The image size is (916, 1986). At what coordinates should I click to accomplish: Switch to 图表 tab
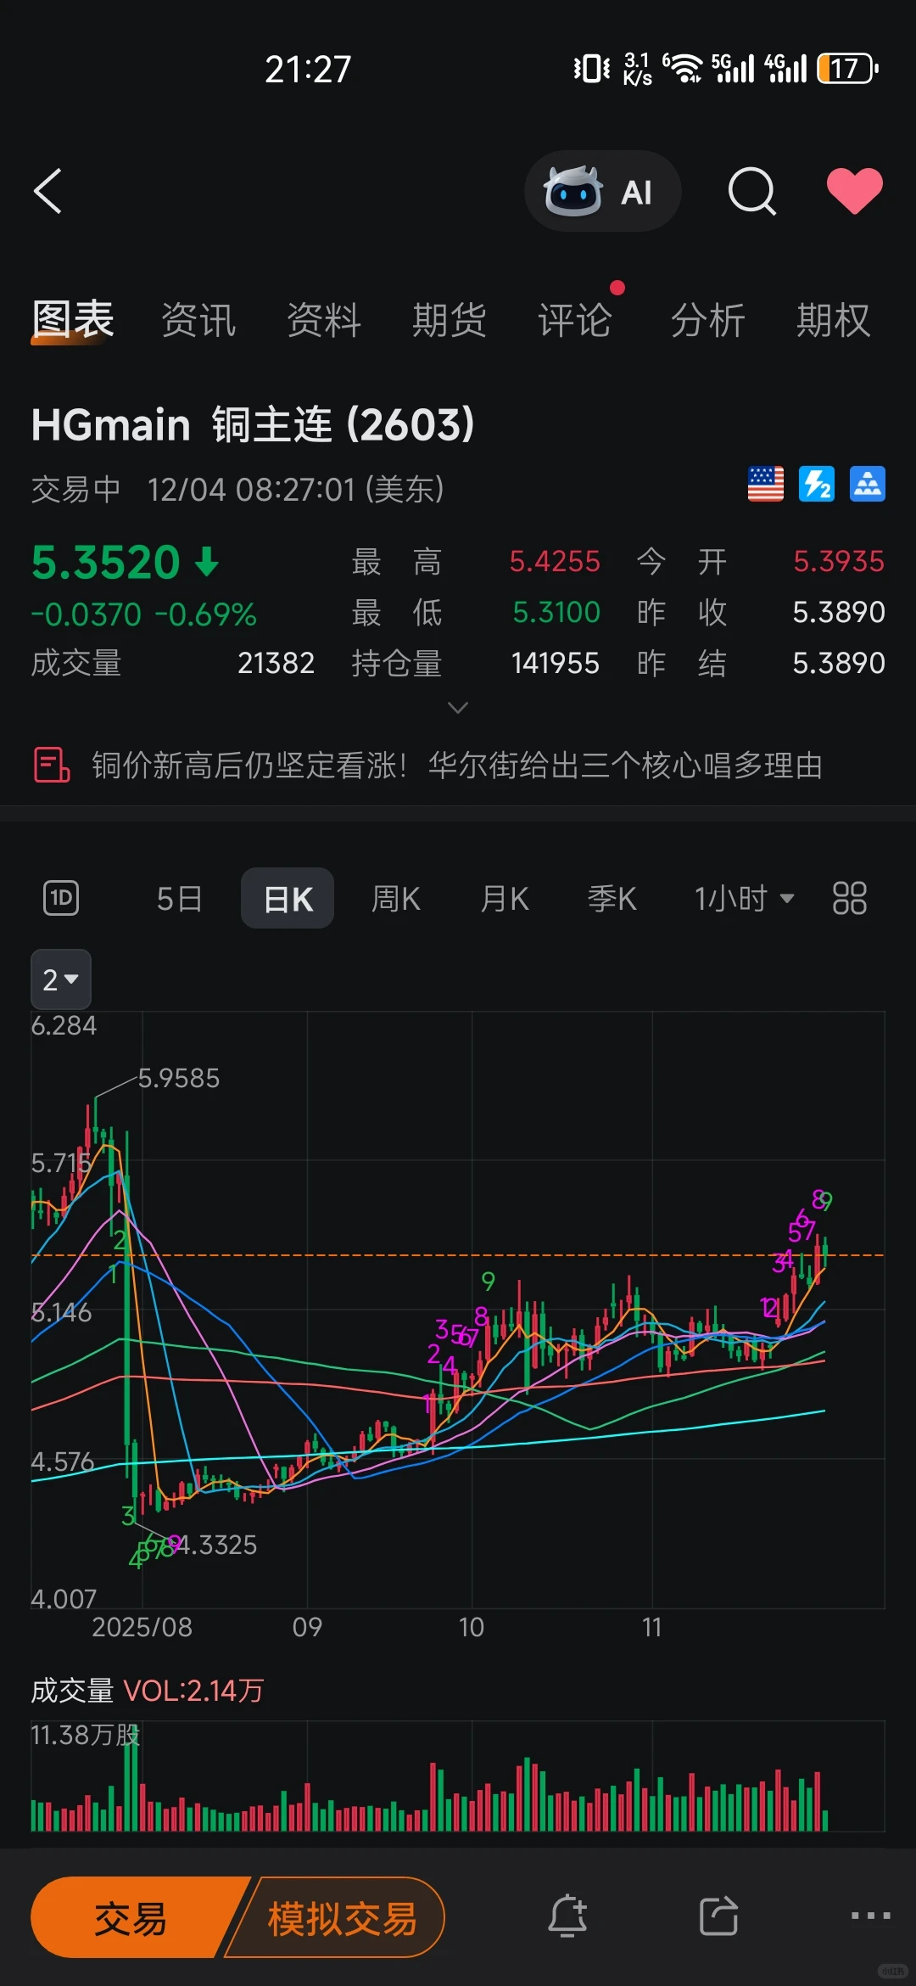click(73, 320)
